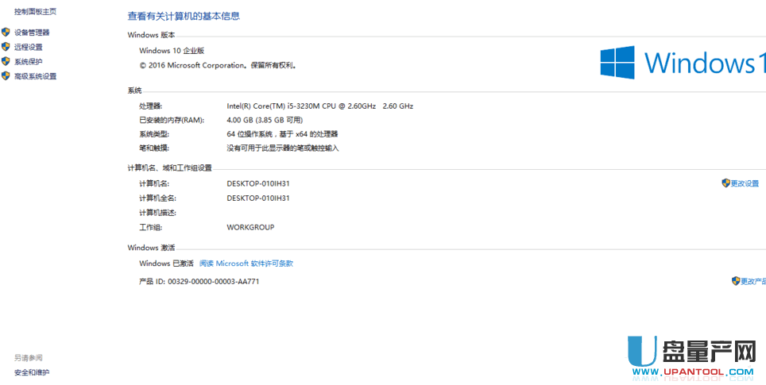Select processor value Intel Core i5-3230M text

click(320, 106)
